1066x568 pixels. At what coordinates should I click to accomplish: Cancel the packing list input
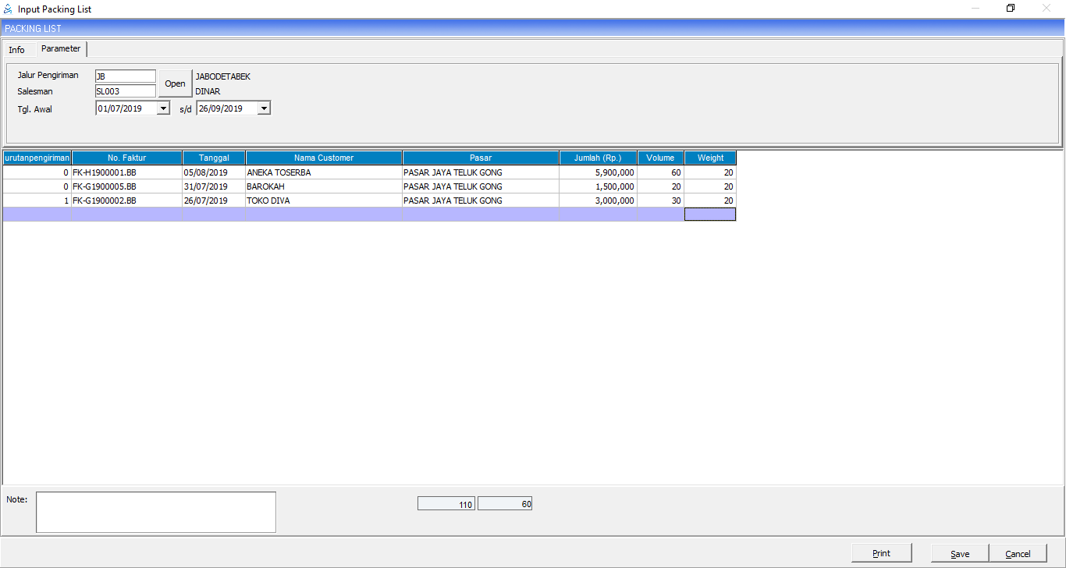[1018, 553]
